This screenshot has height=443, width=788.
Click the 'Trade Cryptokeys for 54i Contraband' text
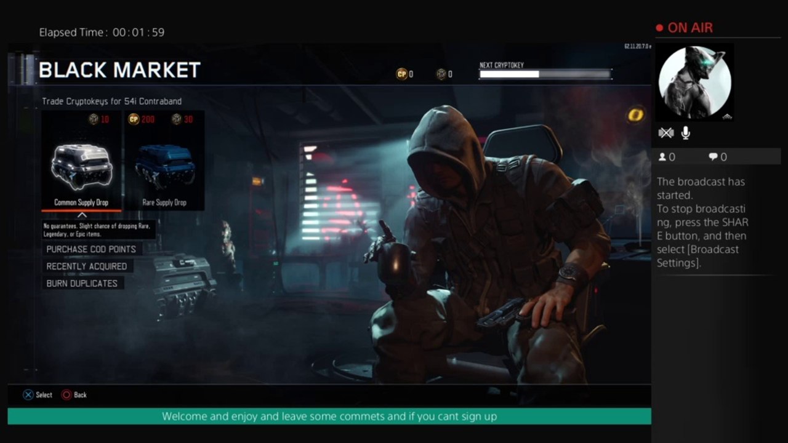pyautogui.click(x=112, y=101)
